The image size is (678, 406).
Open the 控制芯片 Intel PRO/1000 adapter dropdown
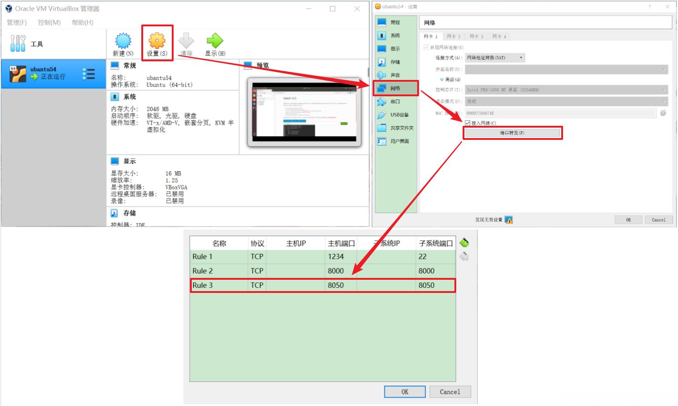566,90
